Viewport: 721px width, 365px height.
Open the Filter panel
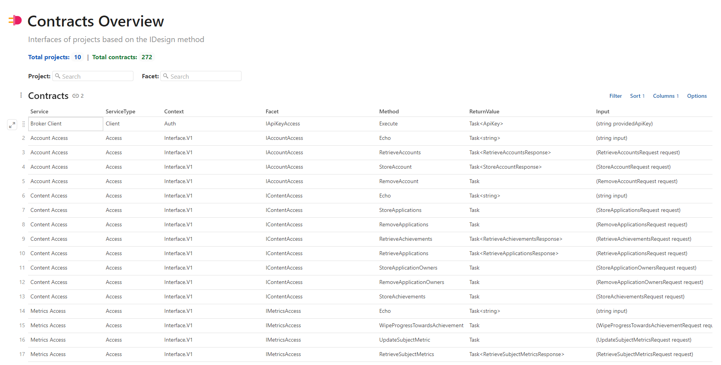pyautogui.click(x=615, y=96)
